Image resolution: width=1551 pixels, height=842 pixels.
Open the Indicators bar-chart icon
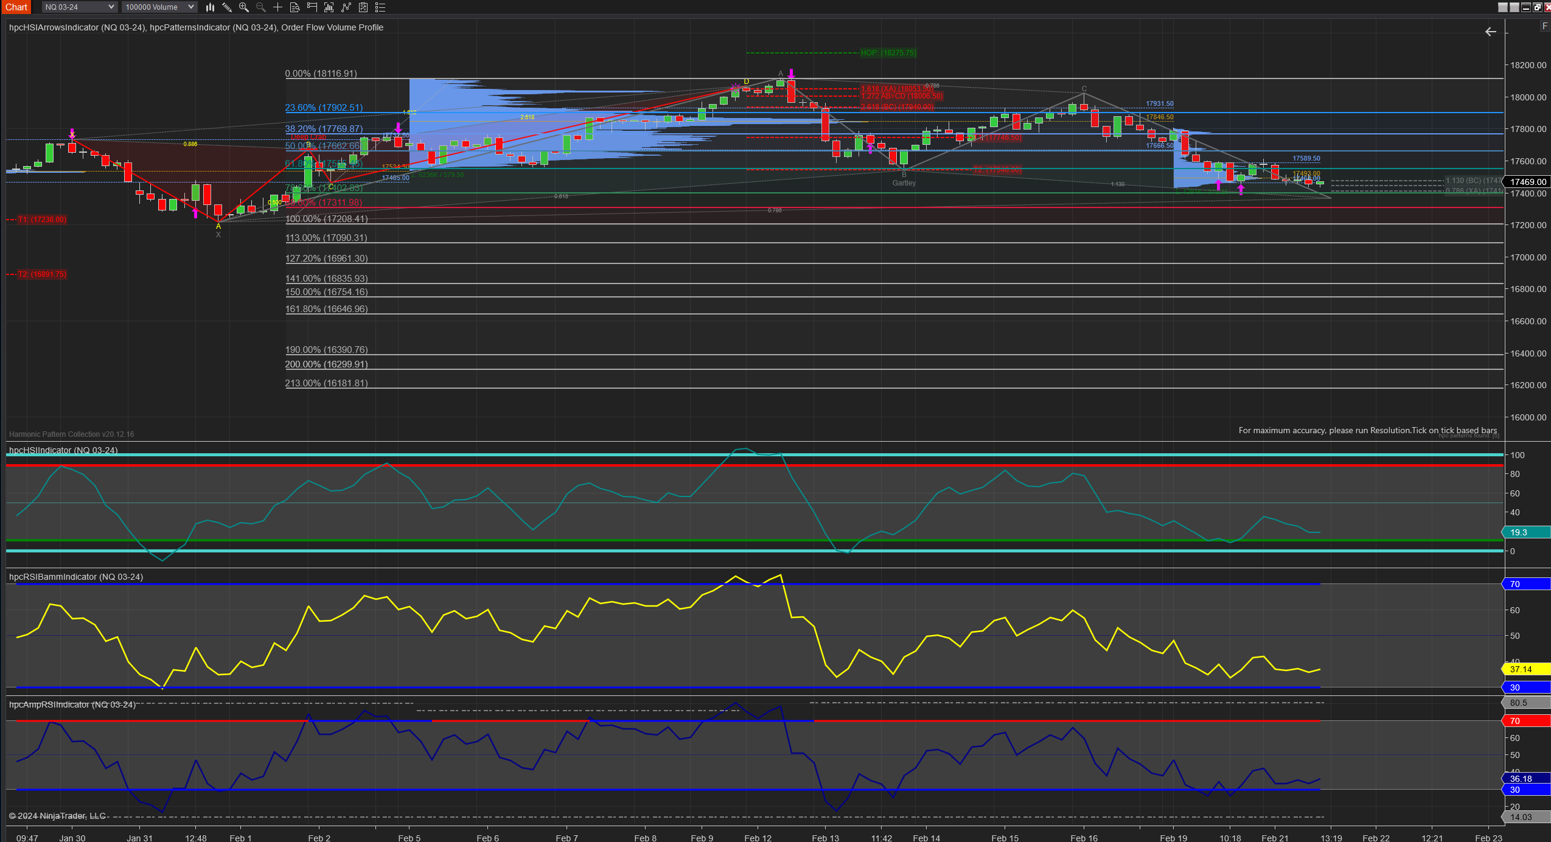point(329,7)
